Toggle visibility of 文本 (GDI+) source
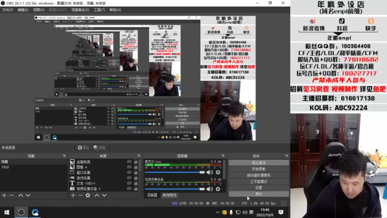Screen dimensions: 387x218 [129, 184]
